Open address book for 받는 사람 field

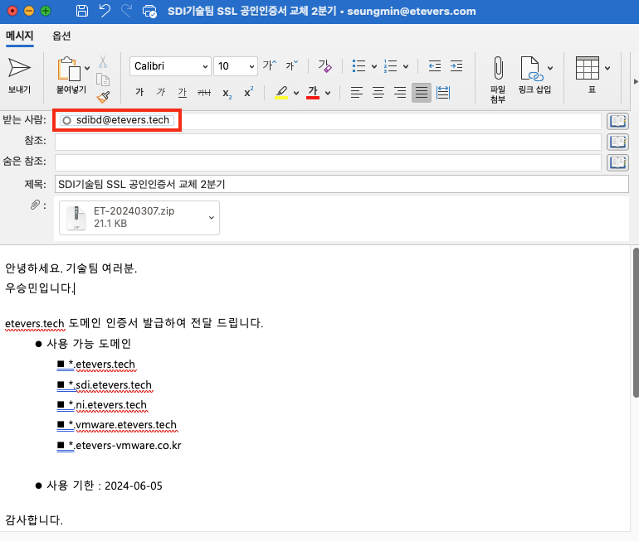[x=617, y=121]
